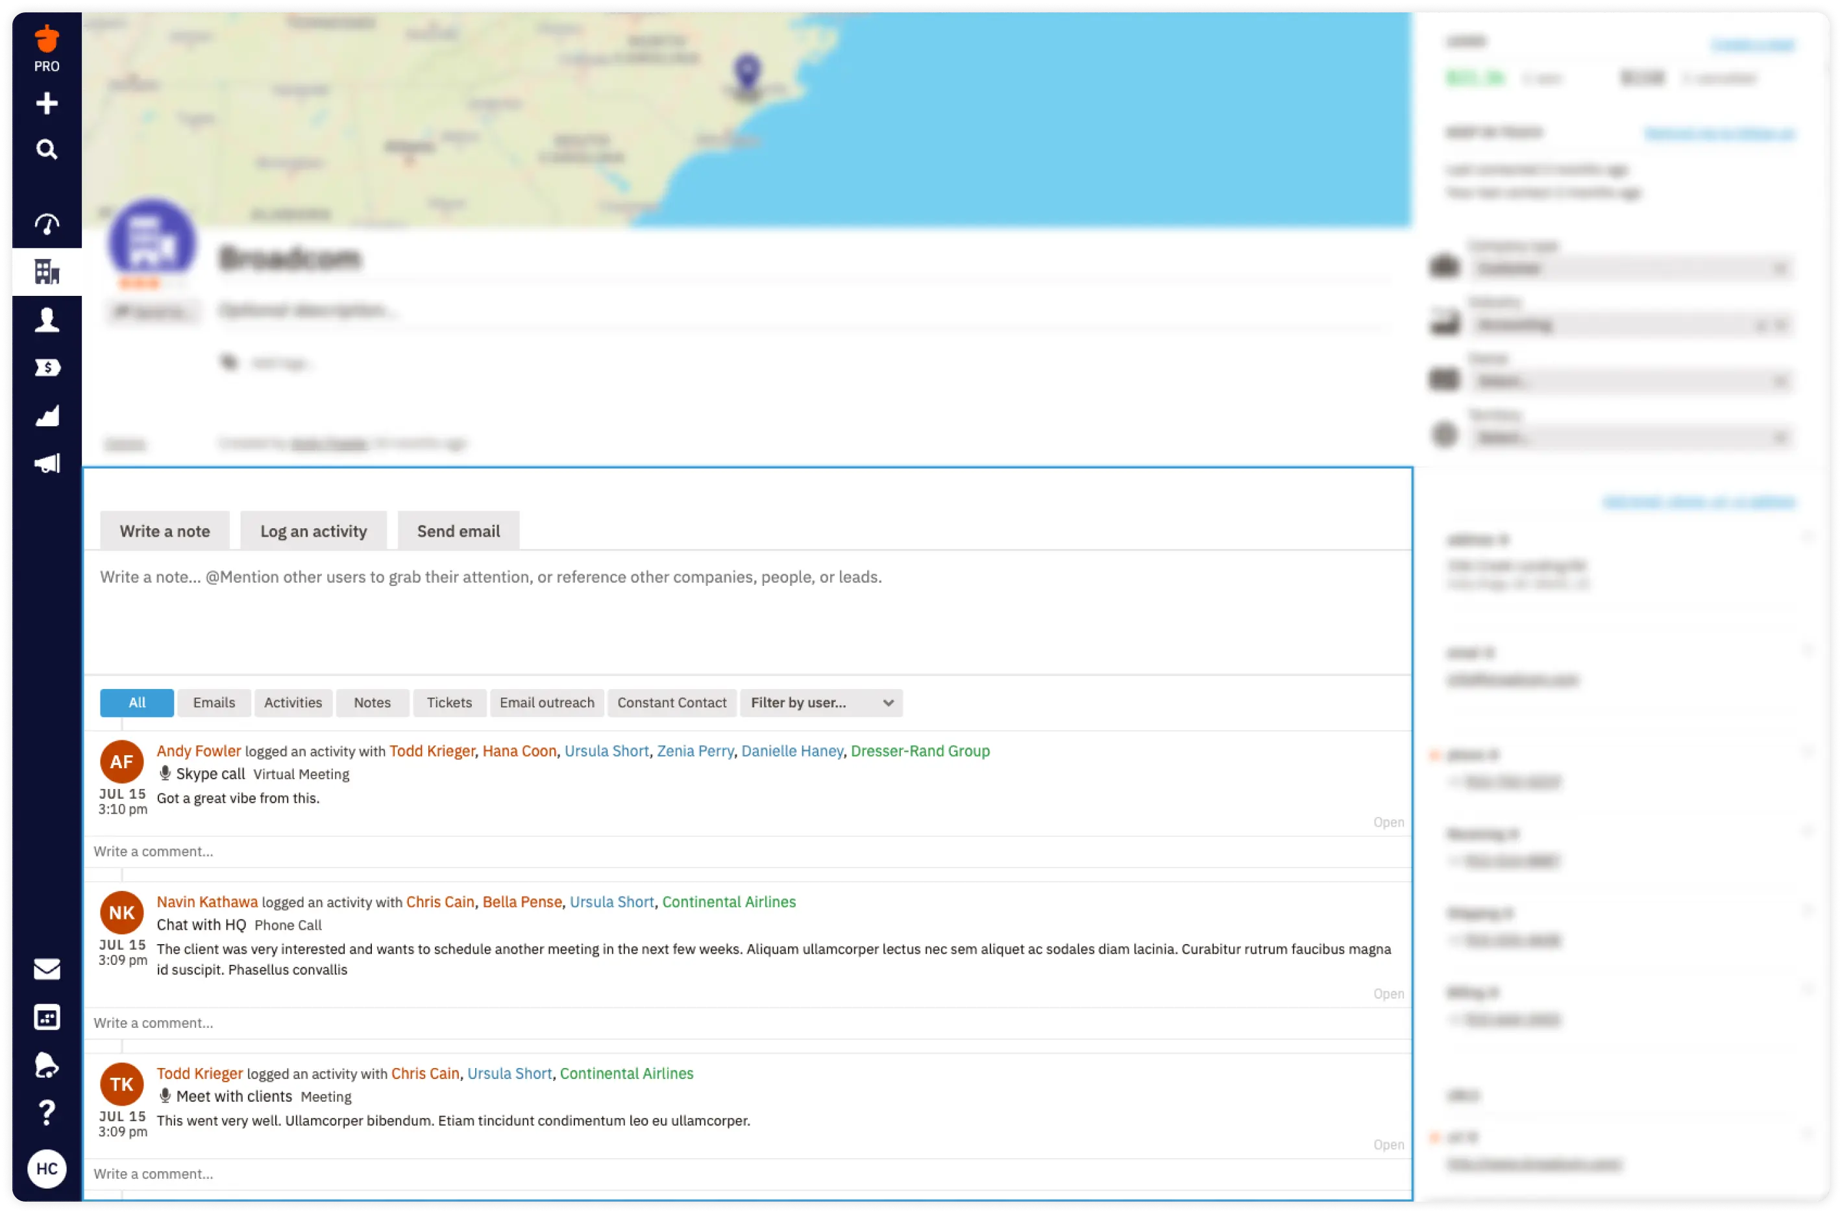Viewport: 1842px width, 1214px height.
Task: Click the search icon in sidebar
Action: coord(47,149)
